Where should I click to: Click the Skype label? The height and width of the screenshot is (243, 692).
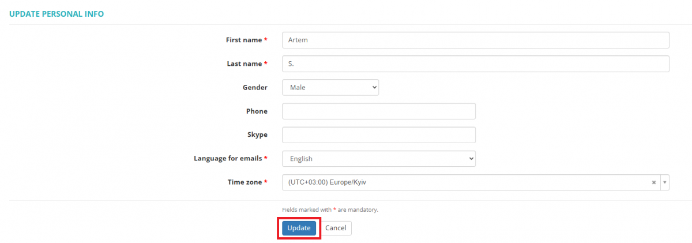(x=257, y=134)
